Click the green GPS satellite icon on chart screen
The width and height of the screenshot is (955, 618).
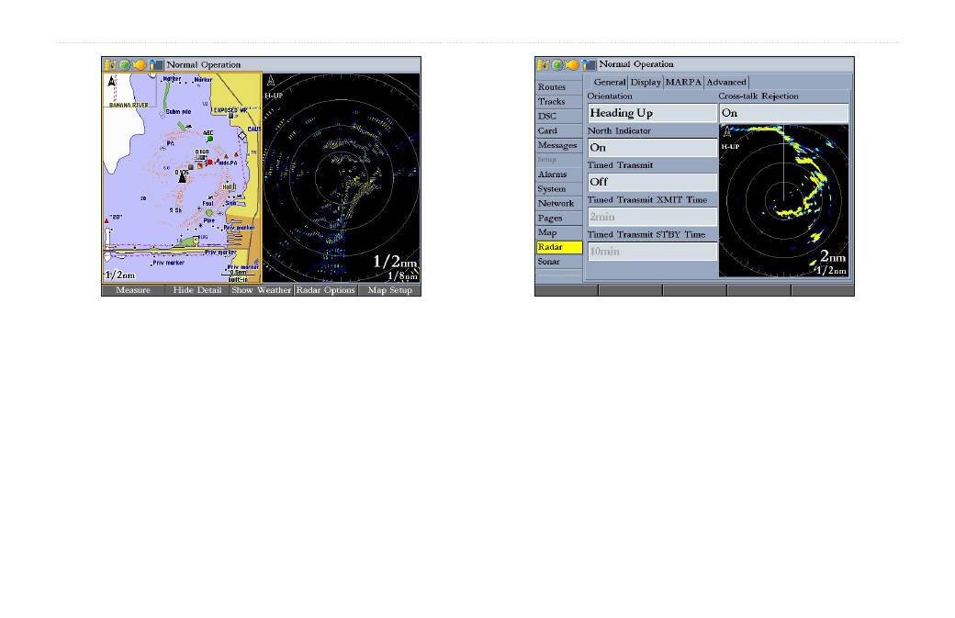point(125,64)
